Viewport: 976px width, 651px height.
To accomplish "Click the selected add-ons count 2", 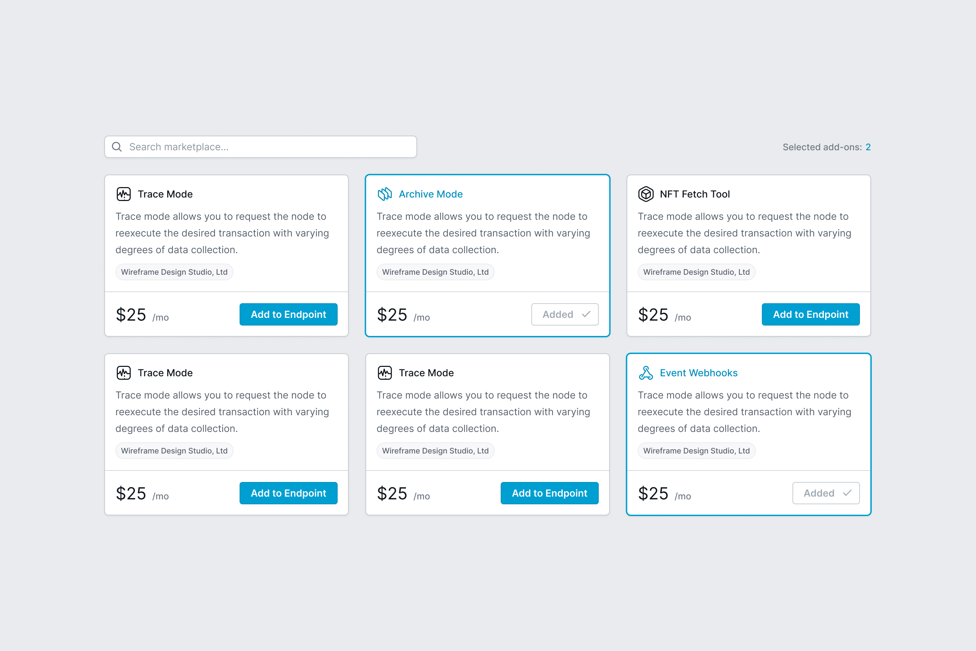I will tap(868, 147).
